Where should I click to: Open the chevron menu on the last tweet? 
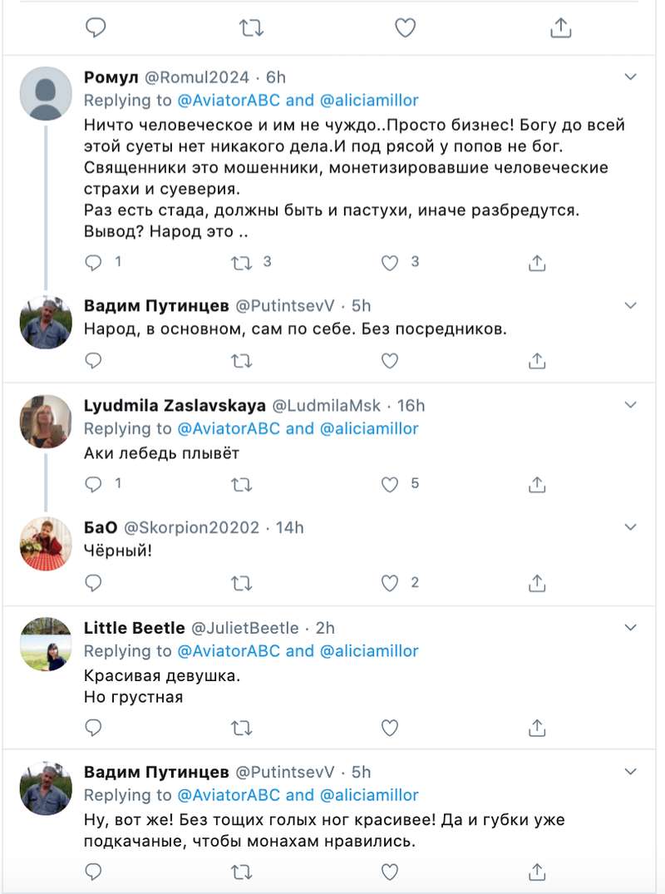click(630, 772)
